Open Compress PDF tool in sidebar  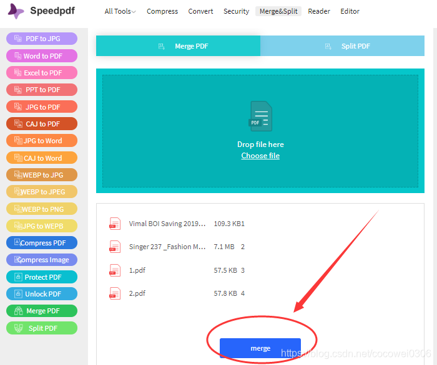coord(42,243)
